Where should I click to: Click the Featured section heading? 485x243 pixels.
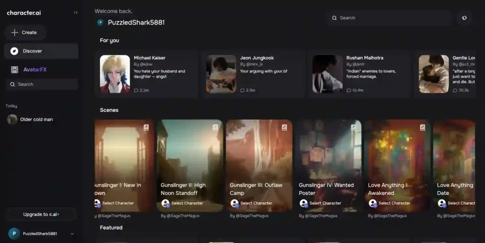pos(111,227)
